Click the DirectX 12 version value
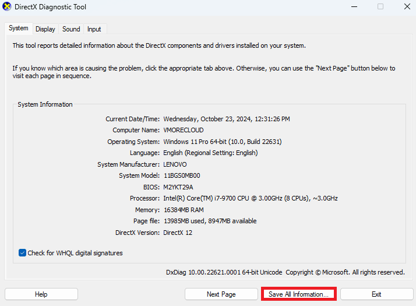Image resolution: width=416 pixels, height=306 pixels. click(178, 233)
